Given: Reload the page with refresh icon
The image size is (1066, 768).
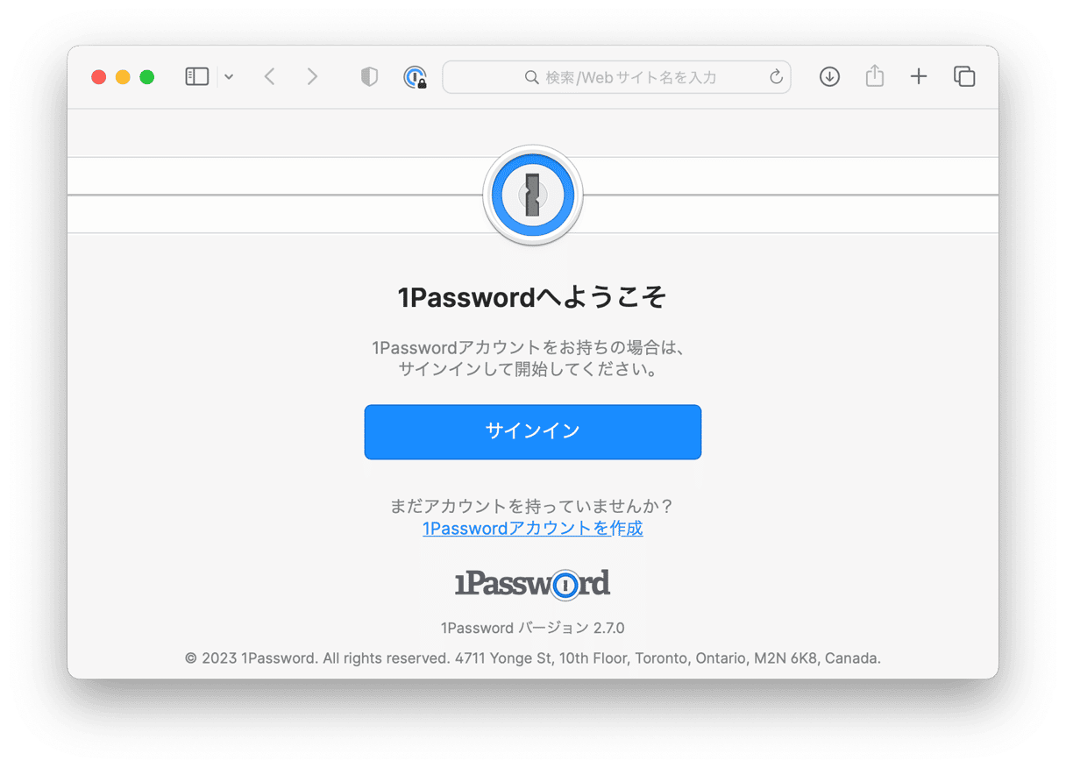Looking at the screenshot, I should pyautogui.click(x=776, y=77).
